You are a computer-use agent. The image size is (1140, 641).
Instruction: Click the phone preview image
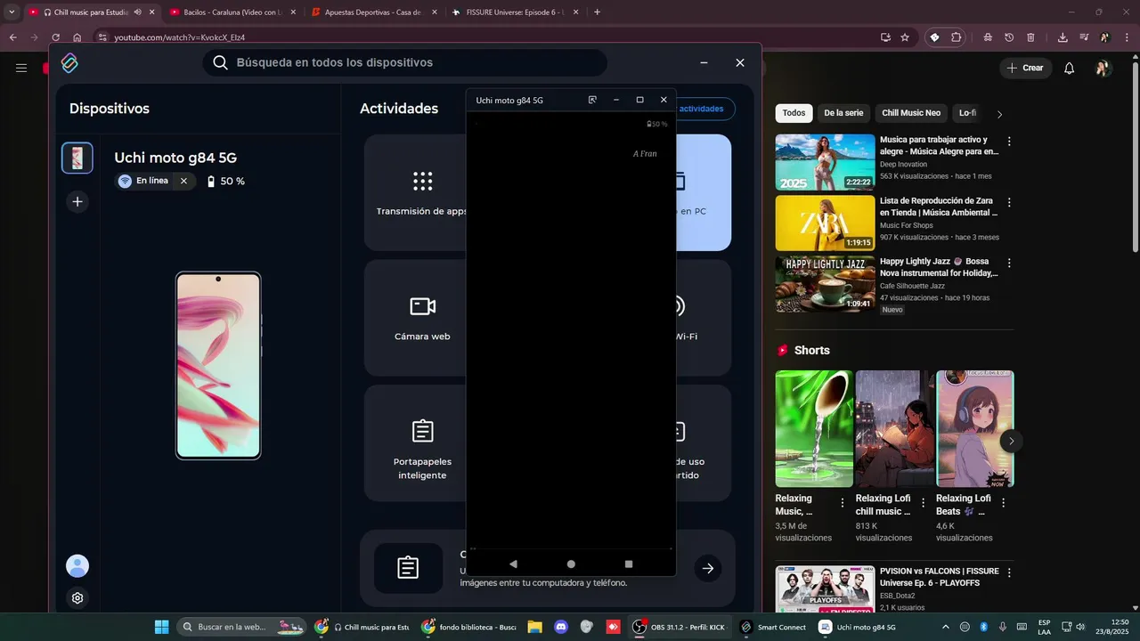[x=218, y=366]
